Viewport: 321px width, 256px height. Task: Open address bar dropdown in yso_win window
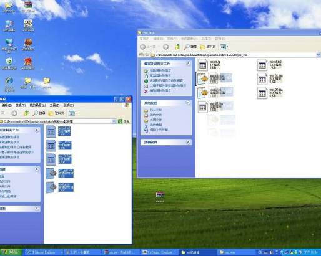[x=319, y=55]
